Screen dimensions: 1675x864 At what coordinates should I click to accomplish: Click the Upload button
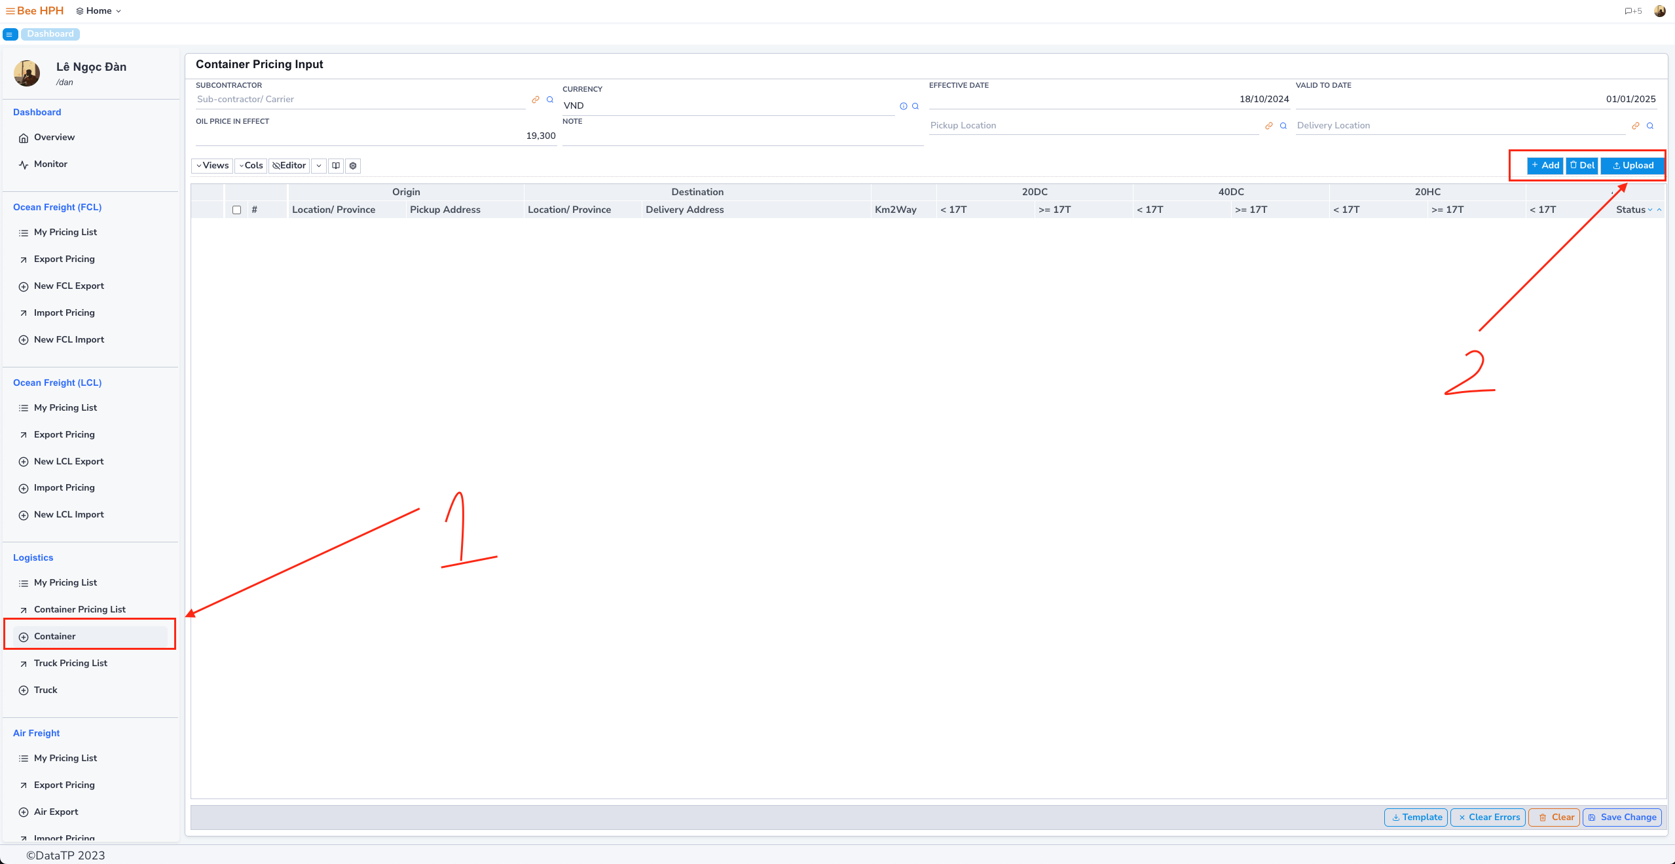[1632, 166]
